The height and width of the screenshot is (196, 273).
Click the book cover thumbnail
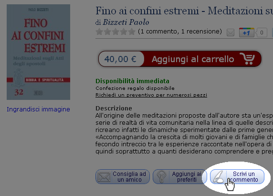click(38, 52)
